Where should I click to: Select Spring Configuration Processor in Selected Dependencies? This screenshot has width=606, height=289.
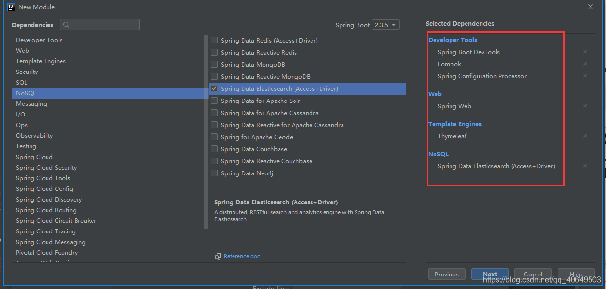(x=482, y=76)
